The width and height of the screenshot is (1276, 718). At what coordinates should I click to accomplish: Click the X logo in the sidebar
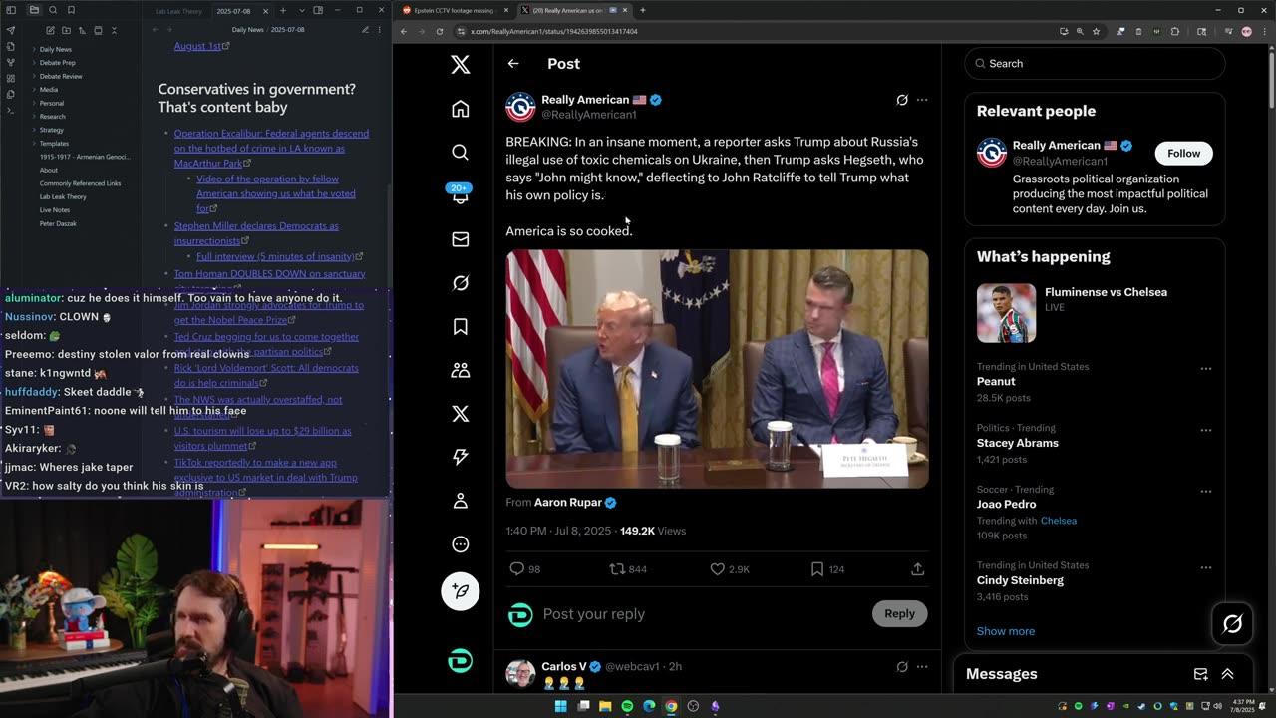[x=460, y=65]
